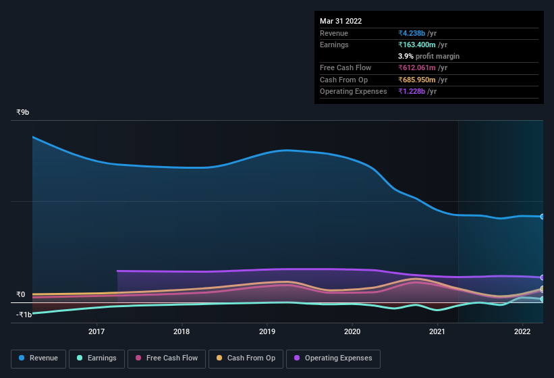554x378 pixels.
Task: Click the ₹0 y-axis label
Action: [x=21, y=294]
